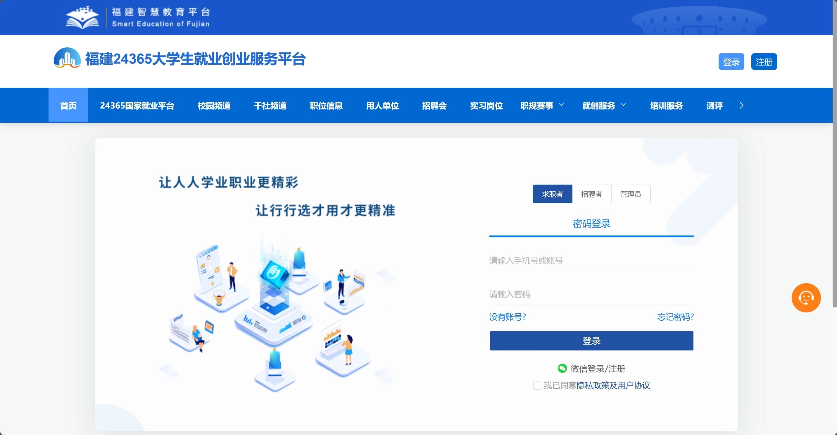This screenshot has width=837, height=435.
Task: Click the 24365 platform building logo icon
Action: coord(67,58)
